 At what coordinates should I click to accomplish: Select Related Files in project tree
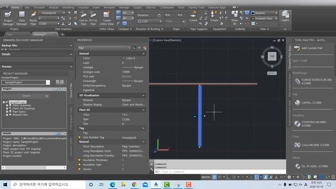tap(20, 115)
